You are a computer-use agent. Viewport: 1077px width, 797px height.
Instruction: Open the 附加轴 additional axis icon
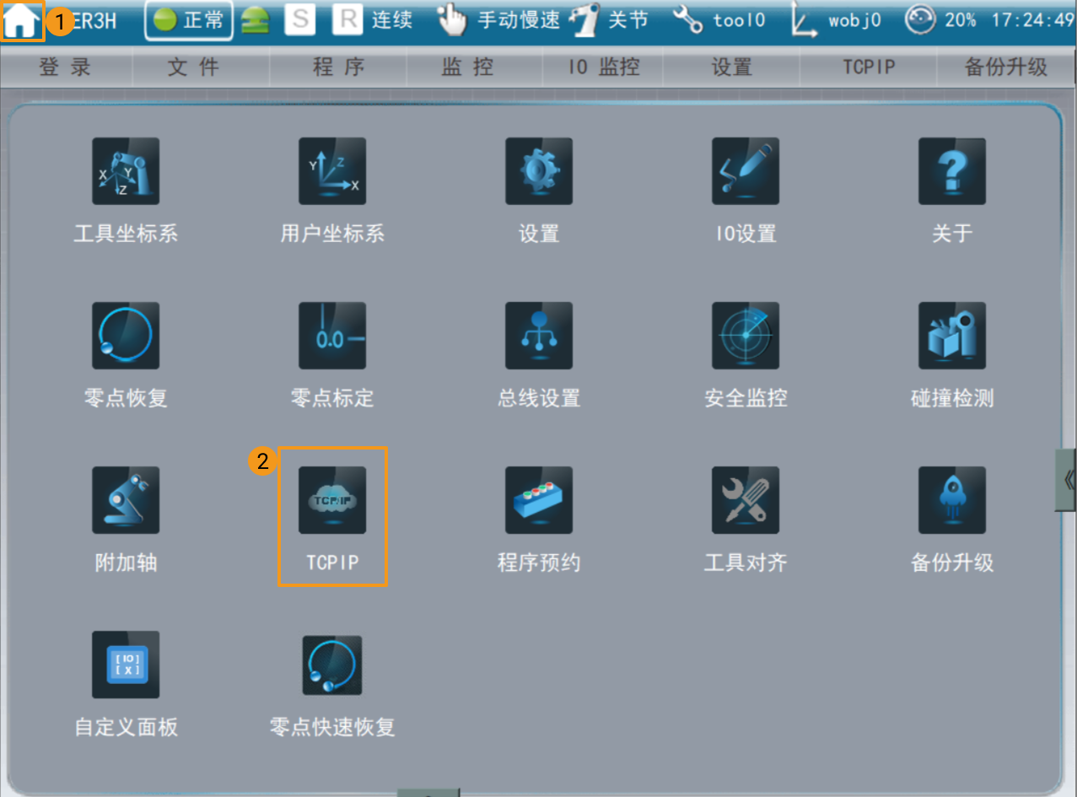tap(126, 500)
